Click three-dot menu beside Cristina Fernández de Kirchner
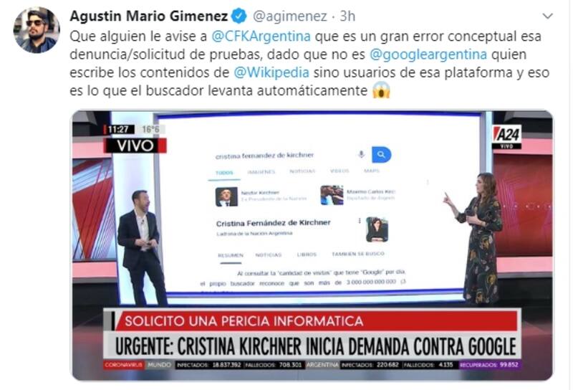The width and height of the screenshot is (573, 390). [360, 221]
